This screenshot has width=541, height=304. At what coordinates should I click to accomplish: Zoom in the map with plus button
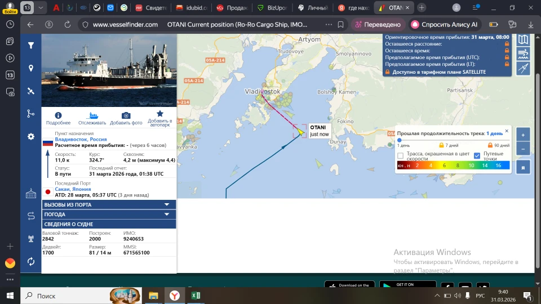pos(523,135)
